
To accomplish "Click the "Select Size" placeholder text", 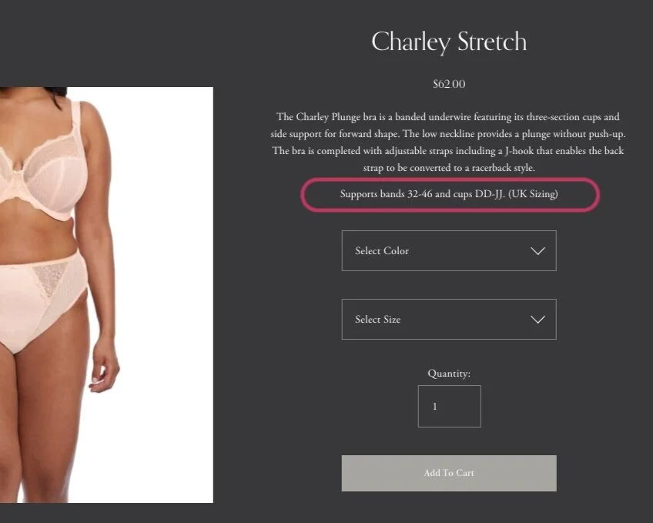I will click(378, 320).
